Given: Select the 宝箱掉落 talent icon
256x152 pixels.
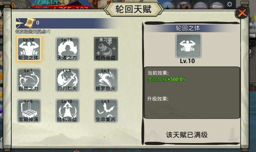Looking at the screenshot, I should pyautogui.click(x=29, y=111).
